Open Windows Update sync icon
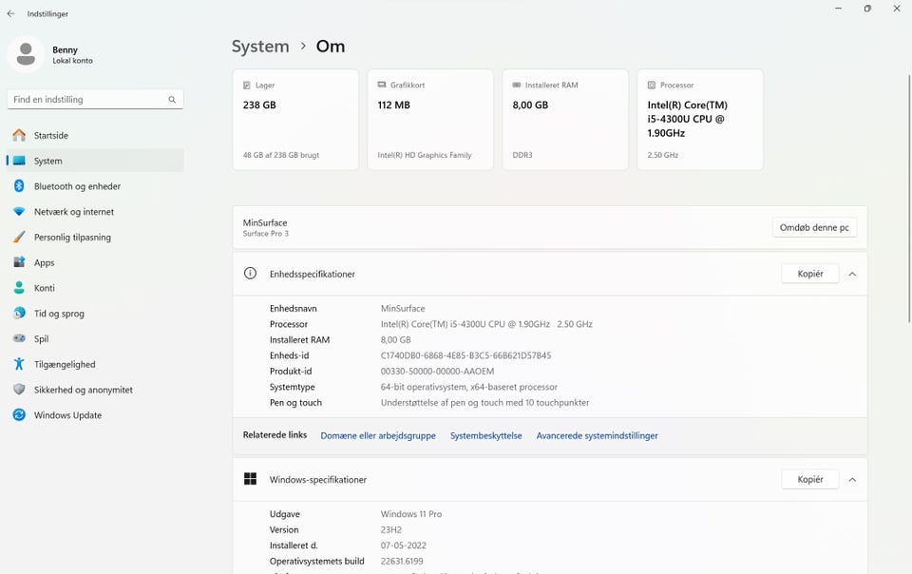This screenshot has width=912, height=574. click(19, 415)
